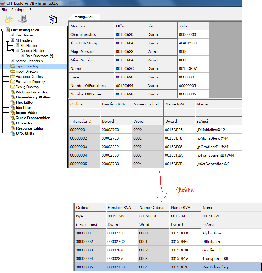Click the Size column header
The width and height of the screenshot is (262, 273).
[x=162, y=26]
